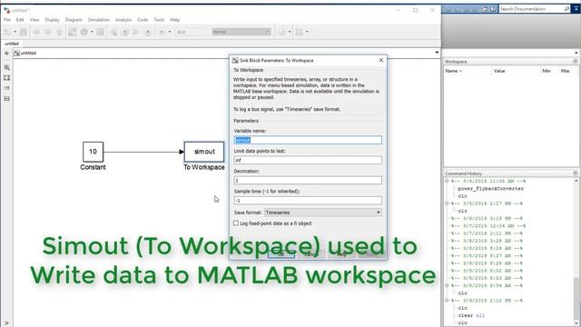Click the Build Model toolbar icon

(x=300, y=33)
